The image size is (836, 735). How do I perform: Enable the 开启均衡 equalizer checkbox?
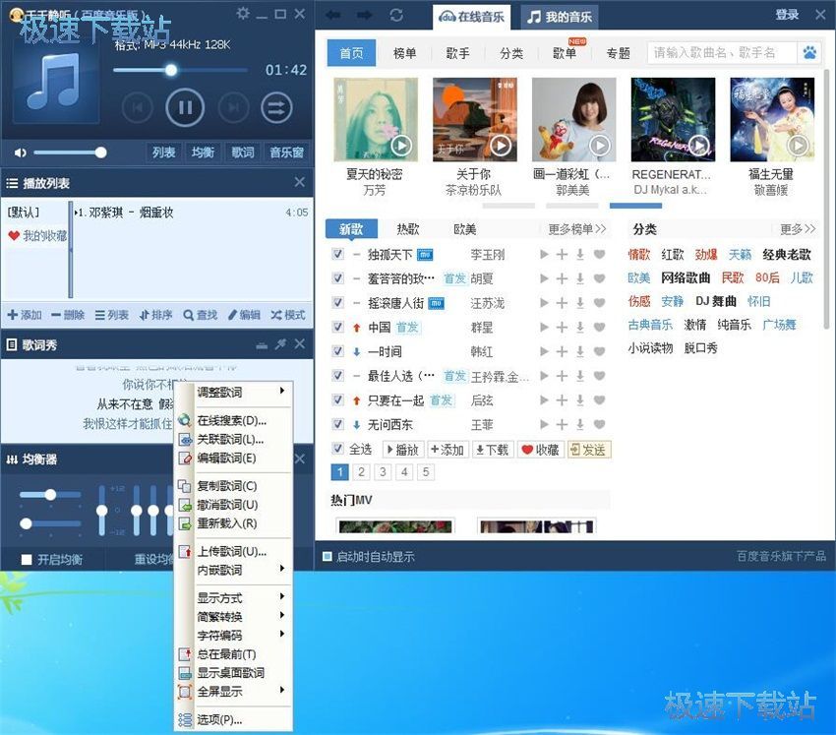(27, 559)
